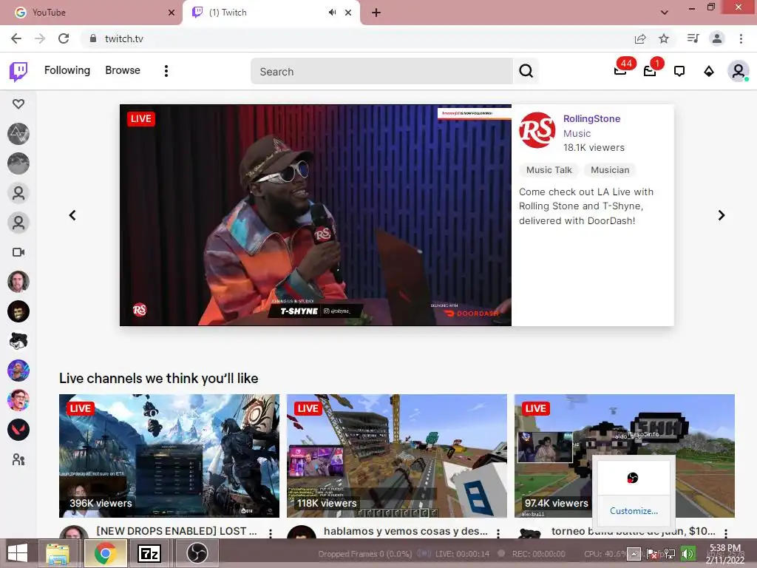Open the Whispers chat icon

tap(679, 72)
